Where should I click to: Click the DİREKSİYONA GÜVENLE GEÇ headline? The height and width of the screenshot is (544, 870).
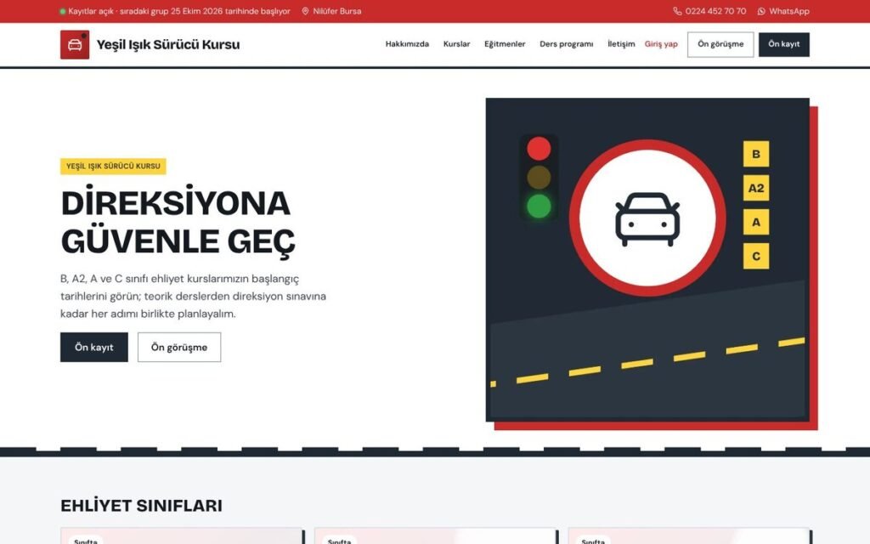click(x=178, y=222)
